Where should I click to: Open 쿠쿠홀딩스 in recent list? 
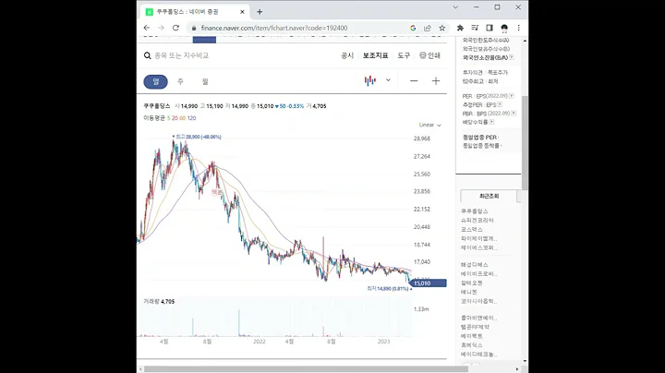pos(475,211)
